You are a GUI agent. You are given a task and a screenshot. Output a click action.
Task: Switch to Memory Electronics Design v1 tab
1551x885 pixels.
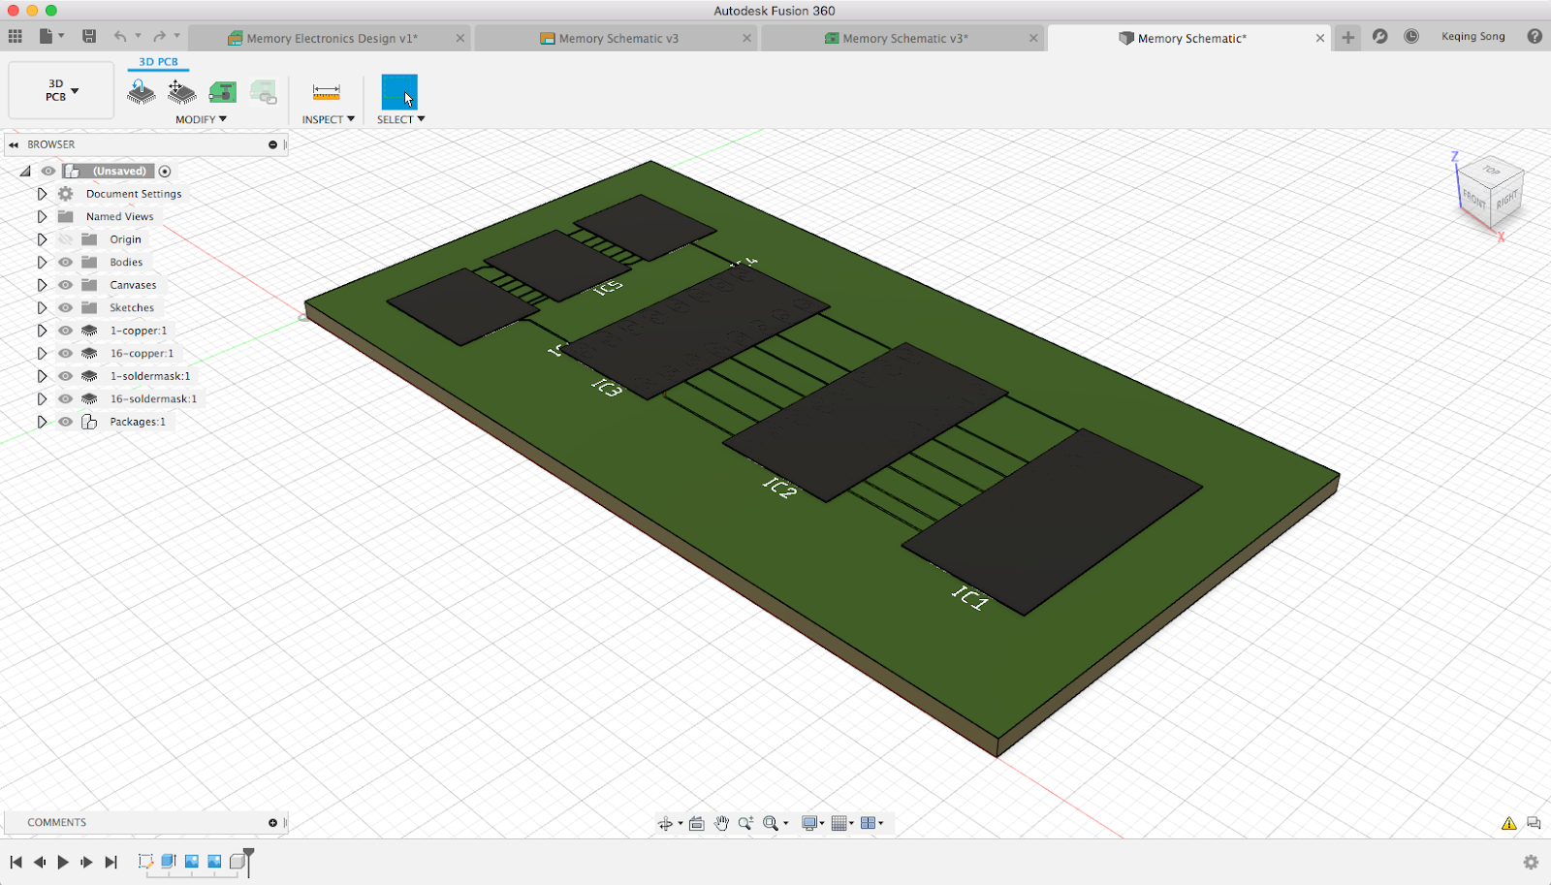point(332,39)
